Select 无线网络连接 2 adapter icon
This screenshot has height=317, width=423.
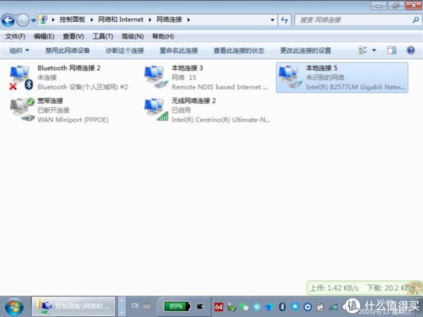[x=156, y=109]
